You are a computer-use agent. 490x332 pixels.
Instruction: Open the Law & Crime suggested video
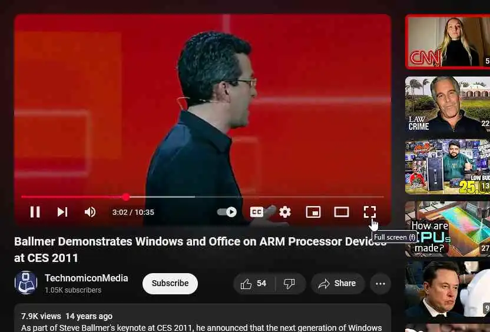click(448, 104)
